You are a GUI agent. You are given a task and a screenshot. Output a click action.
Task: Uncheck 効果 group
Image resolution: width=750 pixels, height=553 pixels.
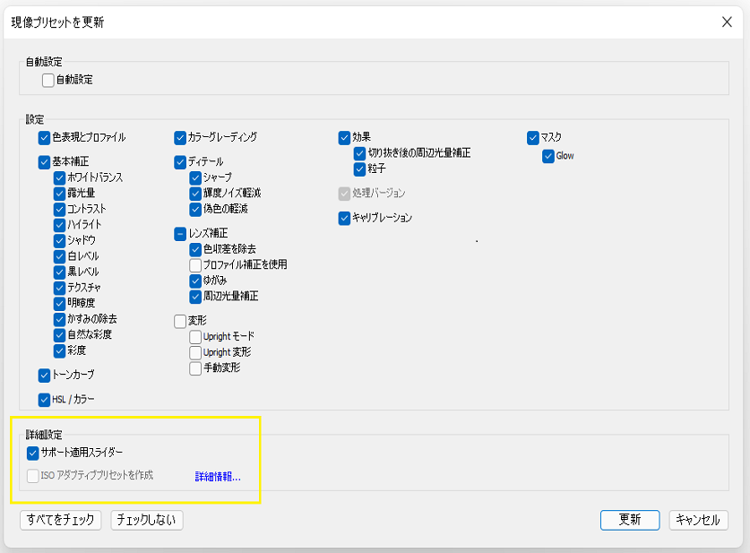point(344,138)
